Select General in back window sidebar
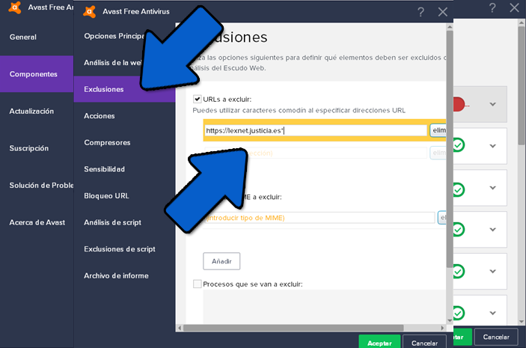Screen dimensions: 526x348 click(22, 37)
